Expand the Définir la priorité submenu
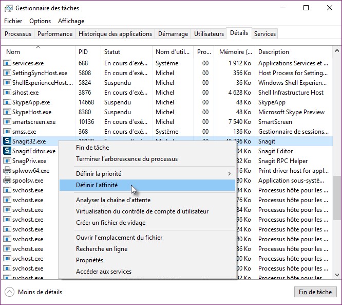342x305 pixels. pyautogui.click(x=229, y=174)
